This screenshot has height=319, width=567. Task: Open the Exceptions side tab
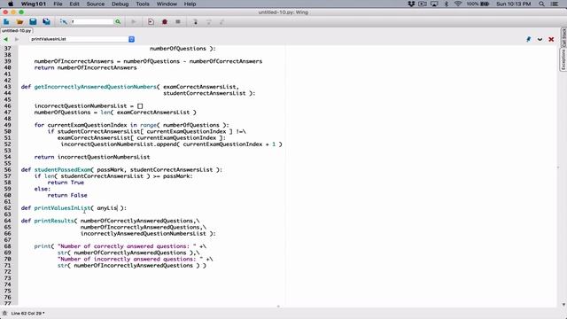point(563,59)
